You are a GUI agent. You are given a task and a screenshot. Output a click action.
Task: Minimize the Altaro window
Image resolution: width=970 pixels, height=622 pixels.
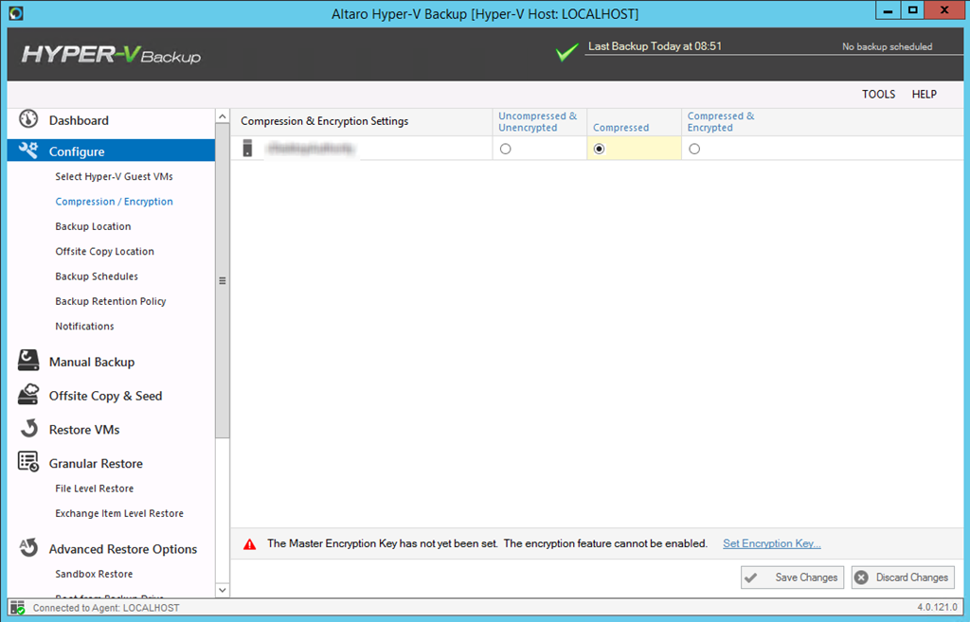coord(888,10)
